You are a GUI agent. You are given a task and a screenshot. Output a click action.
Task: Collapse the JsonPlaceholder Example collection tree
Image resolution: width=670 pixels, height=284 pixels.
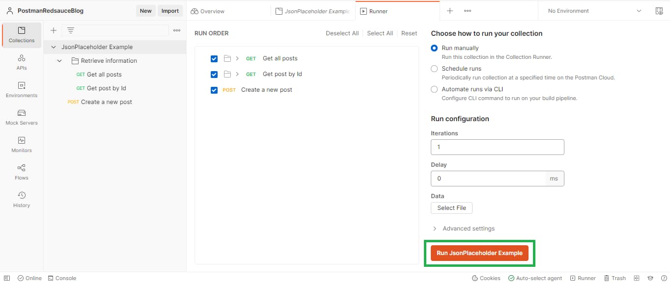coord(53,47)
